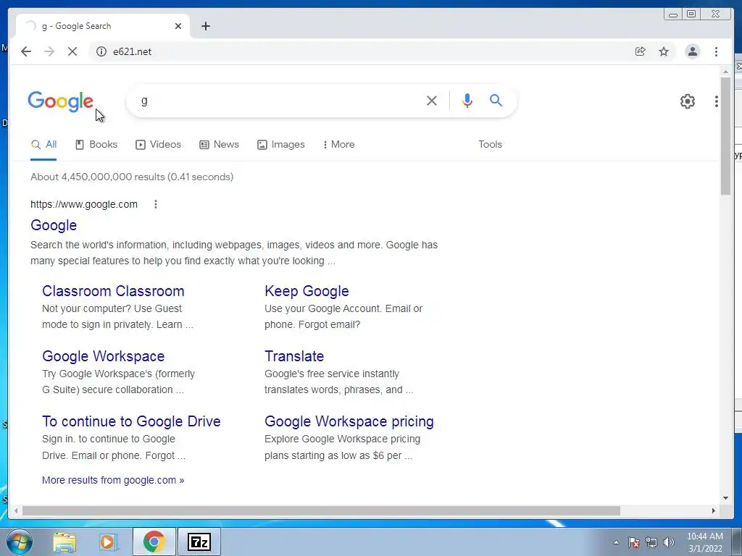
Task: Open the Windows Start menu
Action: (20, 542)
